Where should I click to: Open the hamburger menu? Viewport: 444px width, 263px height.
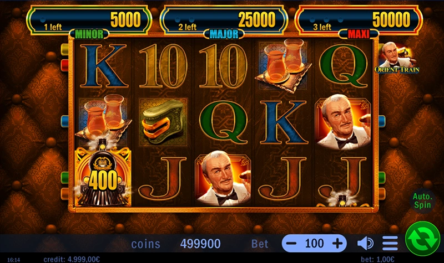390,243
